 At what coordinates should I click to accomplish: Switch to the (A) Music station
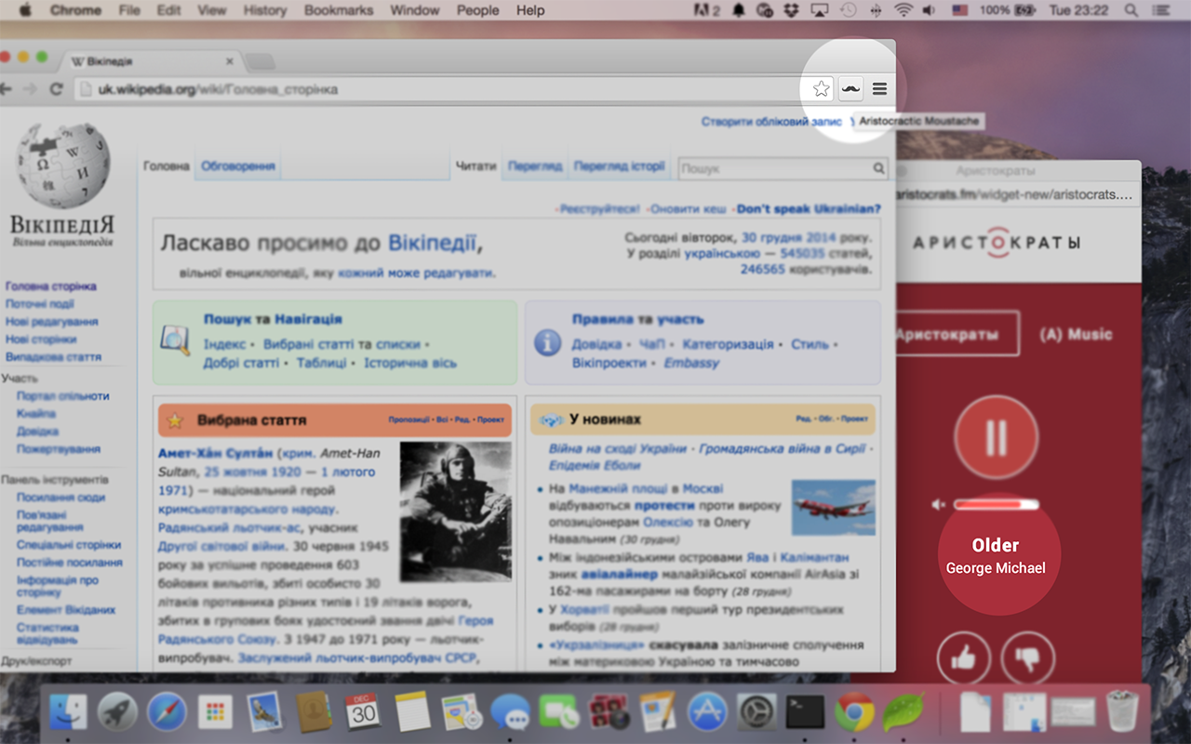[x=1076, y=334]
